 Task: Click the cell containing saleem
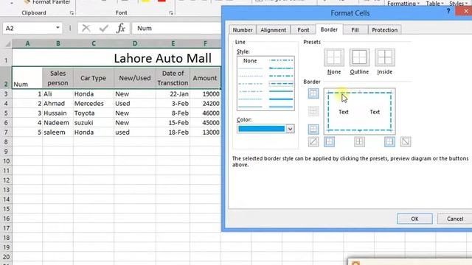(58, 132)
